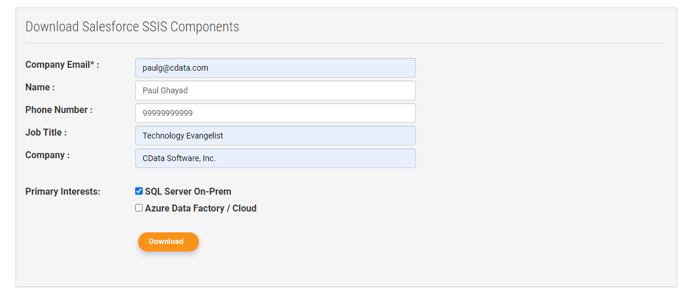
Task: Click the "SQL Server On-Prem" label text
Action: pos(188,192)
